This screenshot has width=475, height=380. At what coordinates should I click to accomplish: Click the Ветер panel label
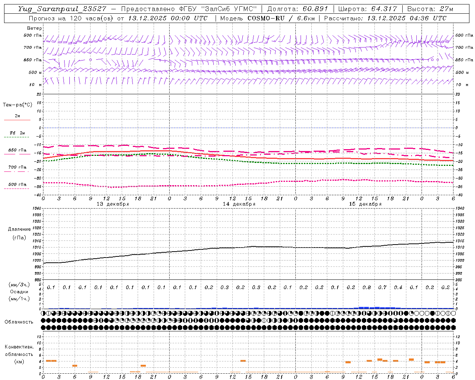pyautogui.click(x=35, y=28)
